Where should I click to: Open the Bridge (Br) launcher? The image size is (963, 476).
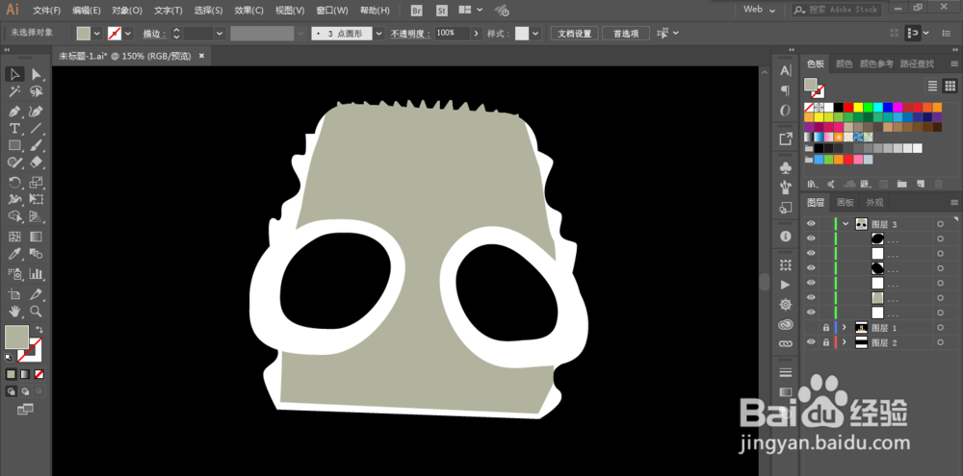pyautogui.click(x=417, y=11)
